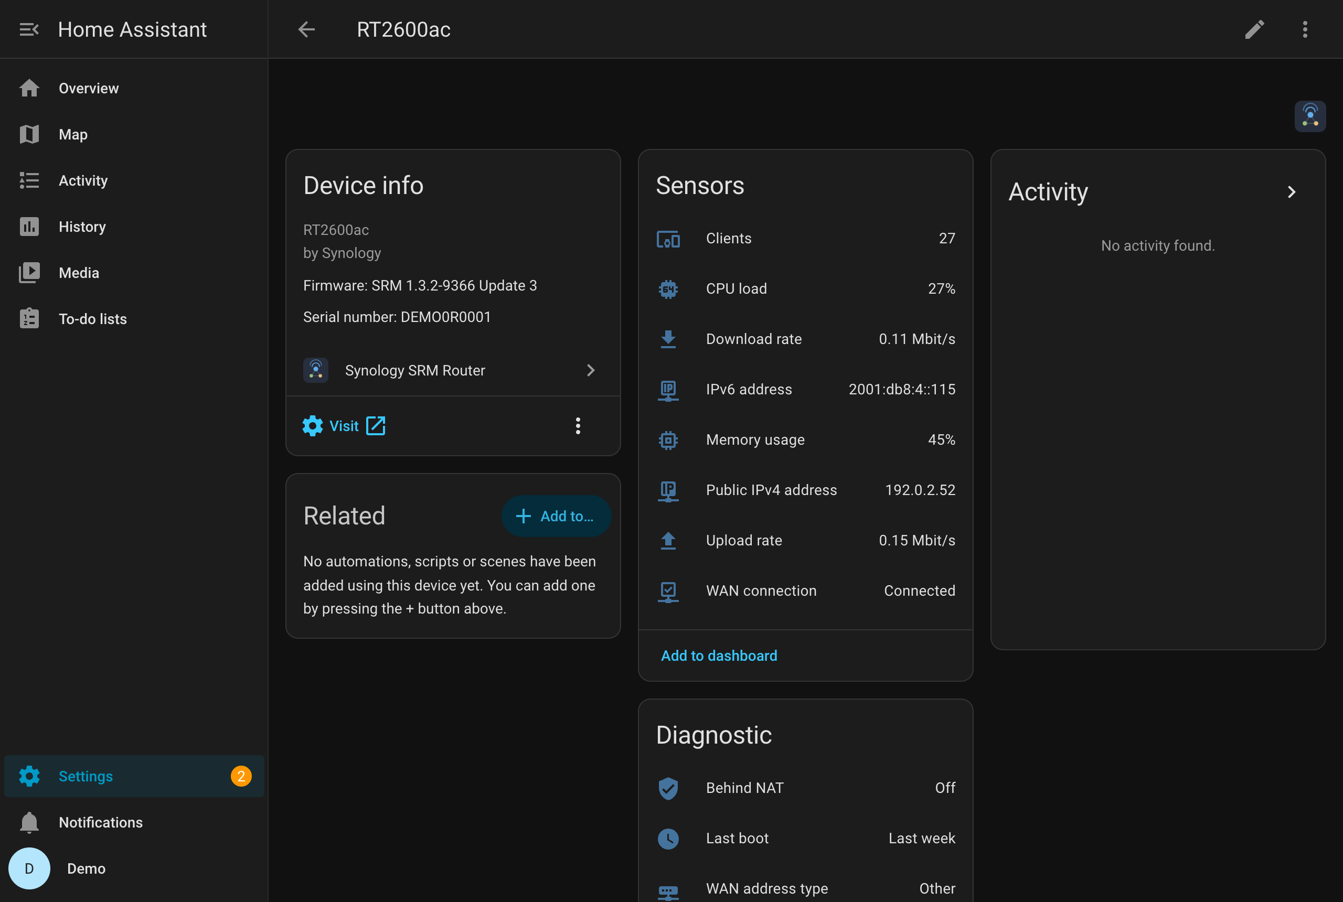This screenshot has width=1343, height=902.
Task: Click the Notifications bell icon
Action: click(29, 822)
